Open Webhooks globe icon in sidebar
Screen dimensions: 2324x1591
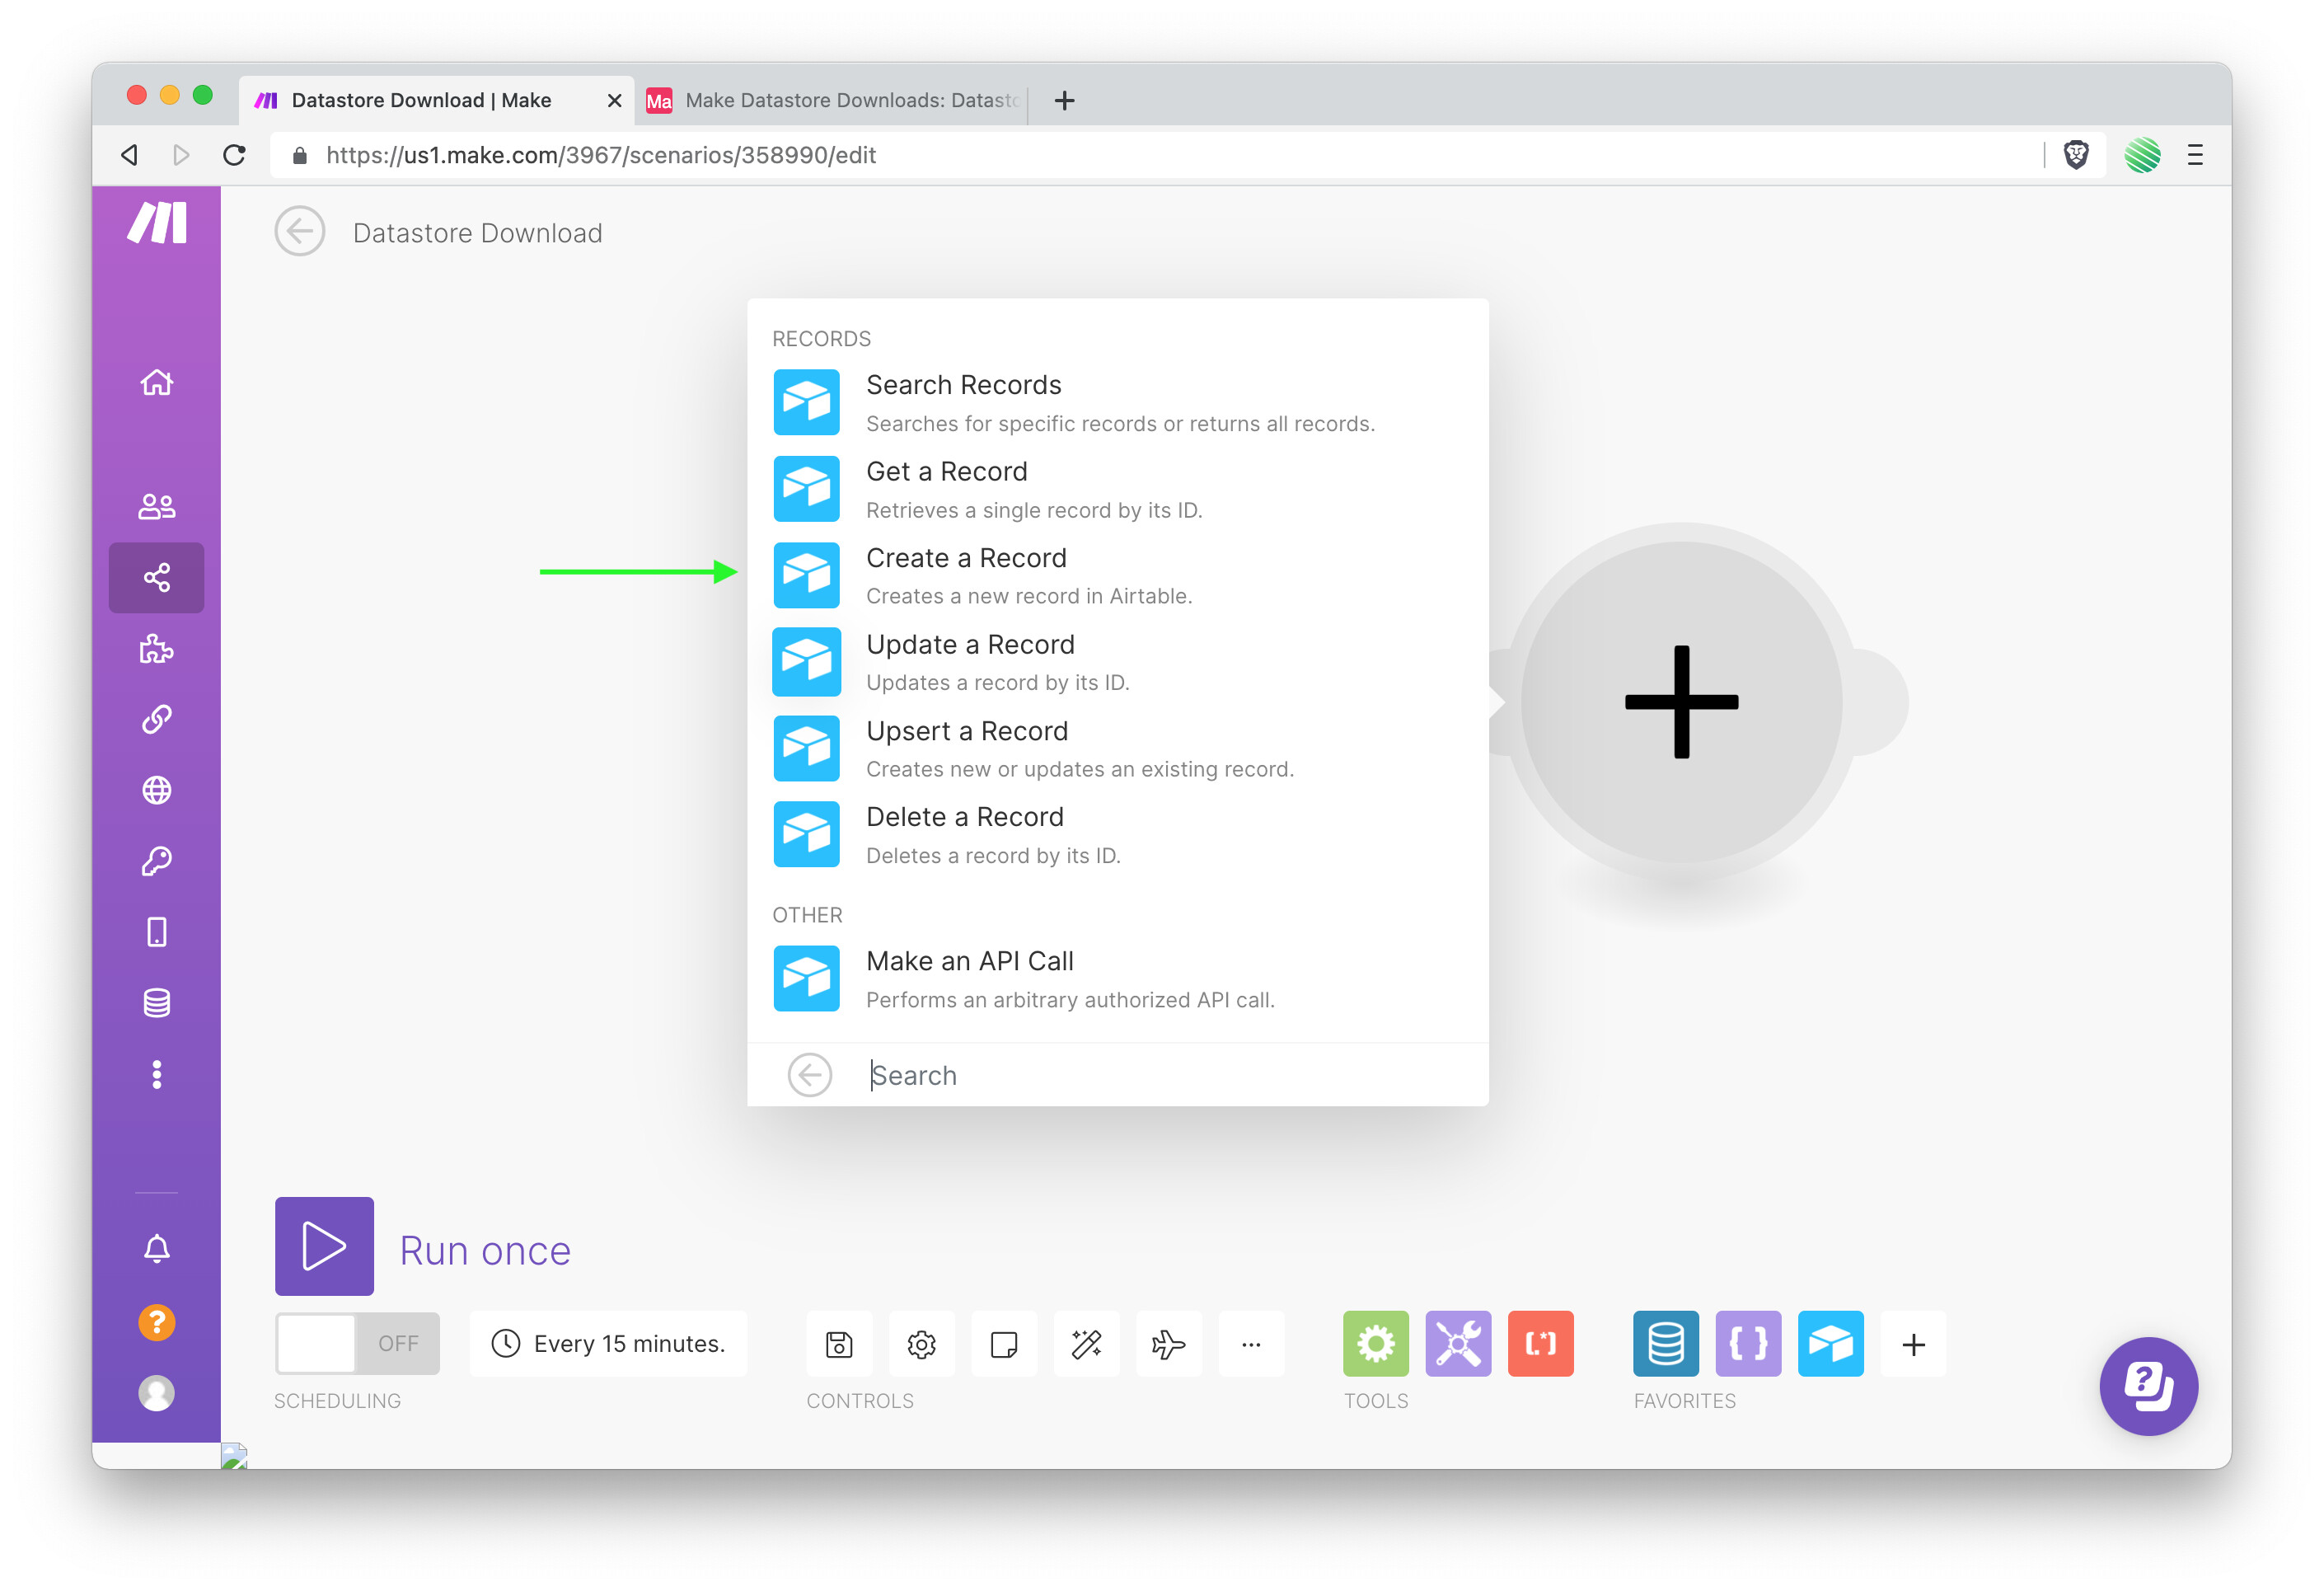156,790
